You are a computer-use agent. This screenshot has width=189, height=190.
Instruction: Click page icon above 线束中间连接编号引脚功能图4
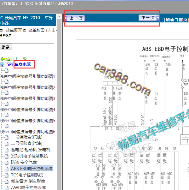pyautogui.click(x=7, y=104)
